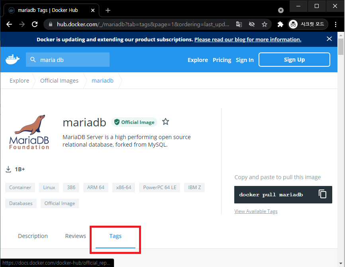Go to Official Images breadcrumb
Image resolution: width=345 pixels, height=267 pixels.
(59, 81)
